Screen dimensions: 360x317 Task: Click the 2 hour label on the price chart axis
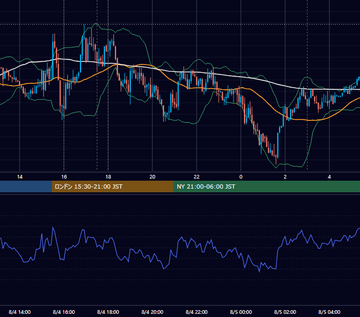pos(285,177)
